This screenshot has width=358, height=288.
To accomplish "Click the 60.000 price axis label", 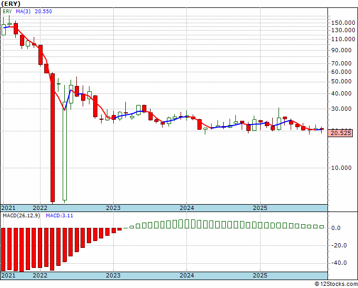I will (341, 72).
